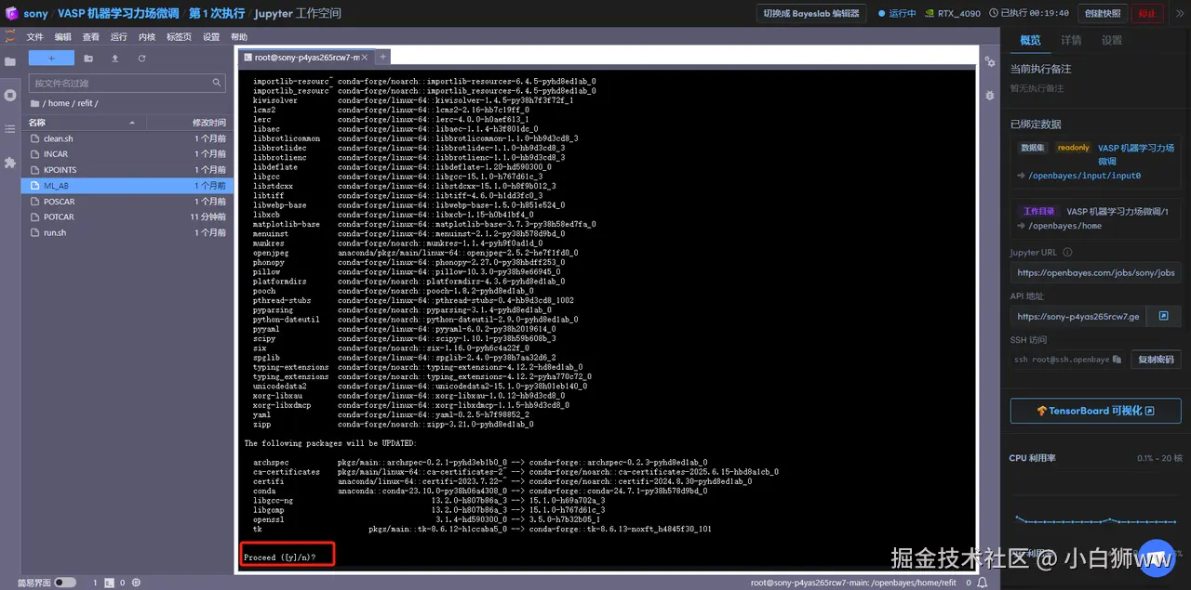Select the KPOINTS file
This screenshot has height=590, width=1191.
point(127,170)
